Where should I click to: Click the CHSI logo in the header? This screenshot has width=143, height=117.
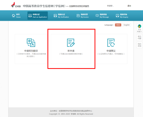click(16, 5)
